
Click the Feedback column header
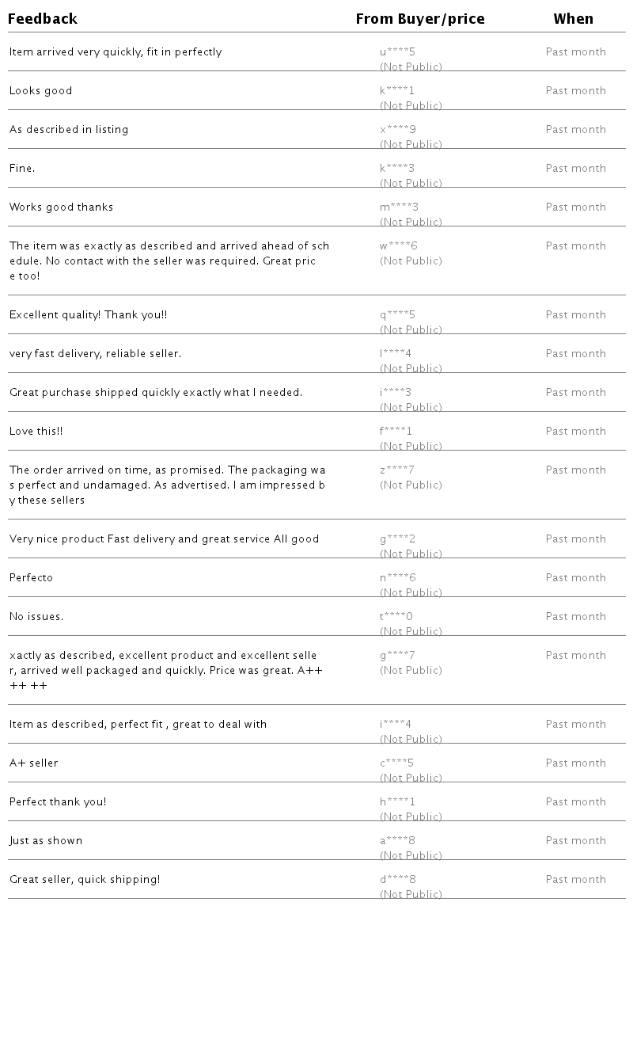pos(43,19)
